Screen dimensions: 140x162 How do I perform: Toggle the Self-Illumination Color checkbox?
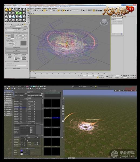[x=19, y=35]
